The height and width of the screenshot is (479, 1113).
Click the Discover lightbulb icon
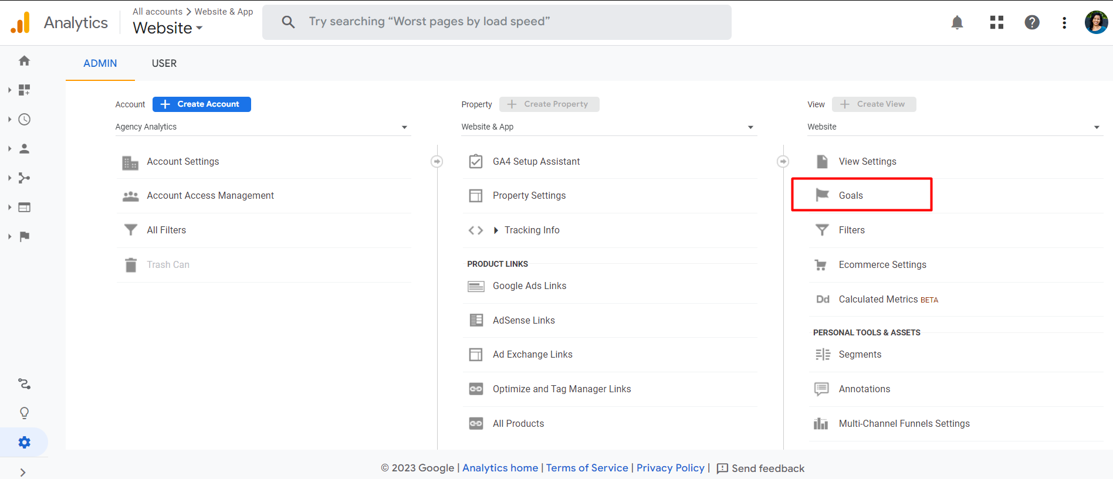pyautogui.click(x=24, y=413)
